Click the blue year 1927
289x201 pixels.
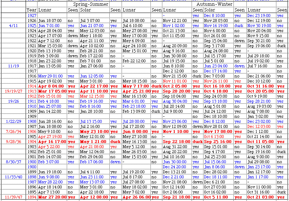[31, 16]
